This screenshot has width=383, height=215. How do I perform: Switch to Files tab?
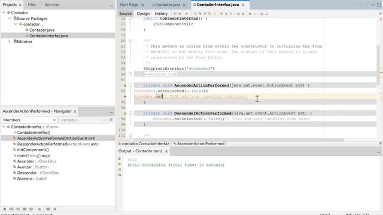[x=32, y=5]
